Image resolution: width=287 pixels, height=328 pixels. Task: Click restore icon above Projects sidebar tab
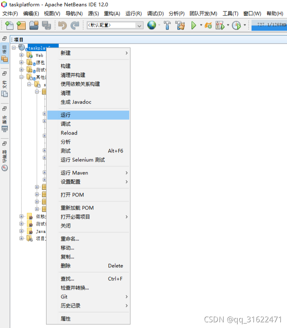(4, 38)
